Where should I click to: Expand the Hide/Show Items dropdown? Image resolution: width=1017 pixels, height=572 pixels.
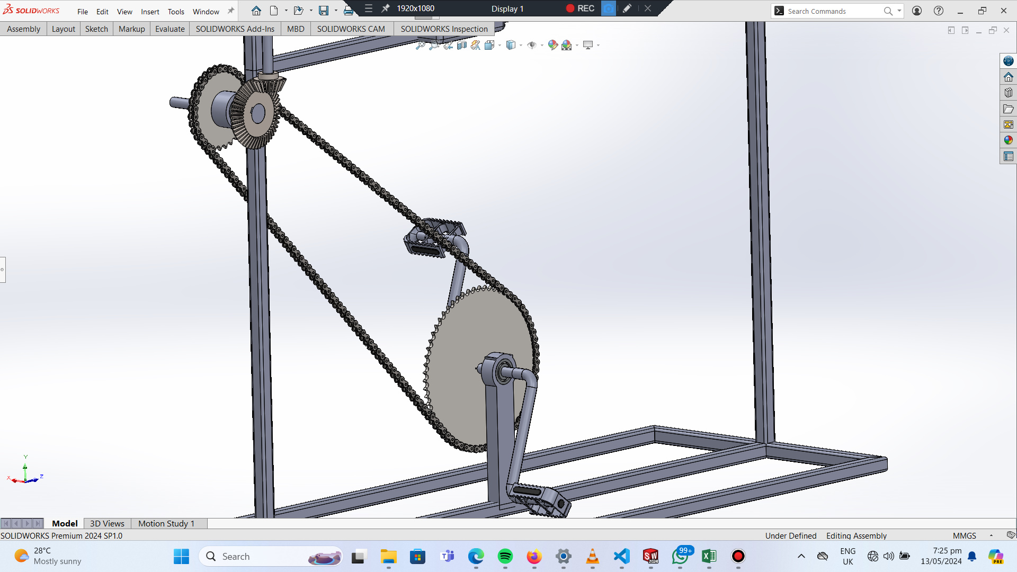pyautogui.click(x=542, y=46)
